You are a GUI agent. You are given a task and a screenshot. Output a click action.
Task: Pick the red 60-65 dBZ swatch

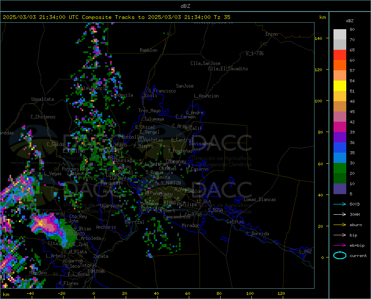click(340, 55)
